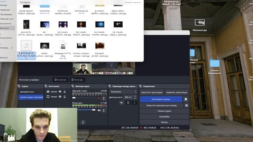Select the theregisti image thumbnail
Screen dimensions: 253x142
[x=100, y=46]
